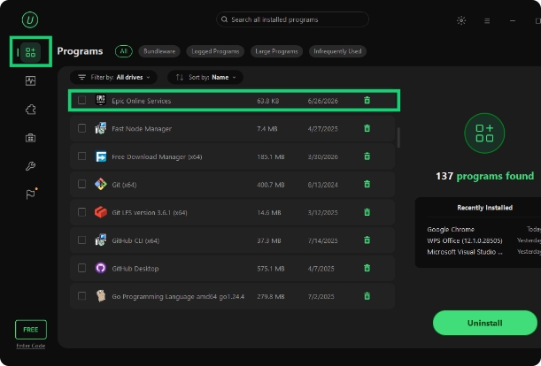Select the Bundleware filter tab

[159, 51]
